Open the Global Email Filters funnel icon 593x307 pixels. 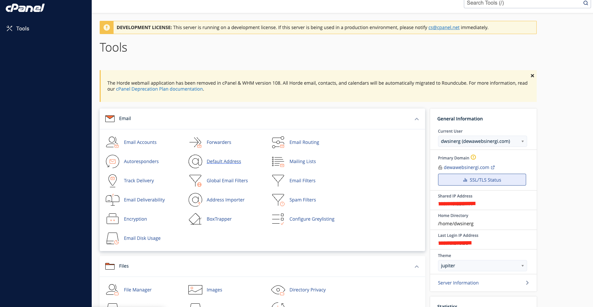195,181
